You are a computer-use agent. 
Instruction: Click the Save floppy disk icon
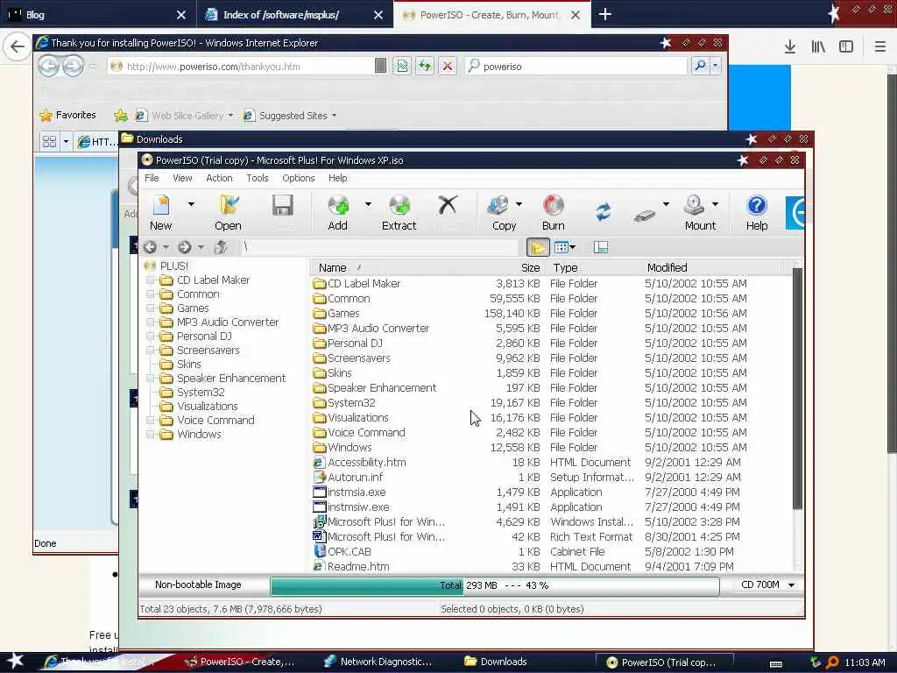click(283, 205)
